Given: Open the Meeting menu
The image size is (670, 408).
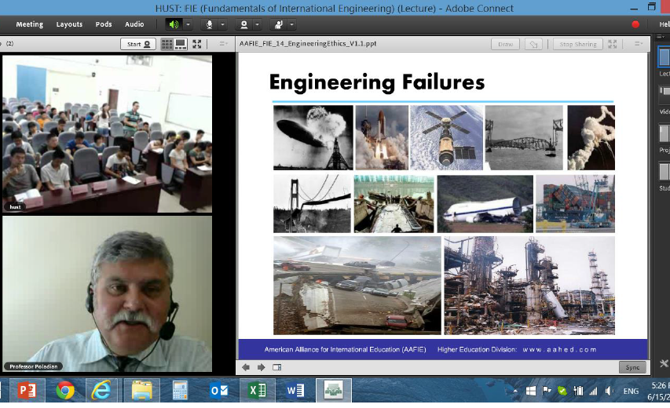Looking at the screenshot, I should (30, 24).
